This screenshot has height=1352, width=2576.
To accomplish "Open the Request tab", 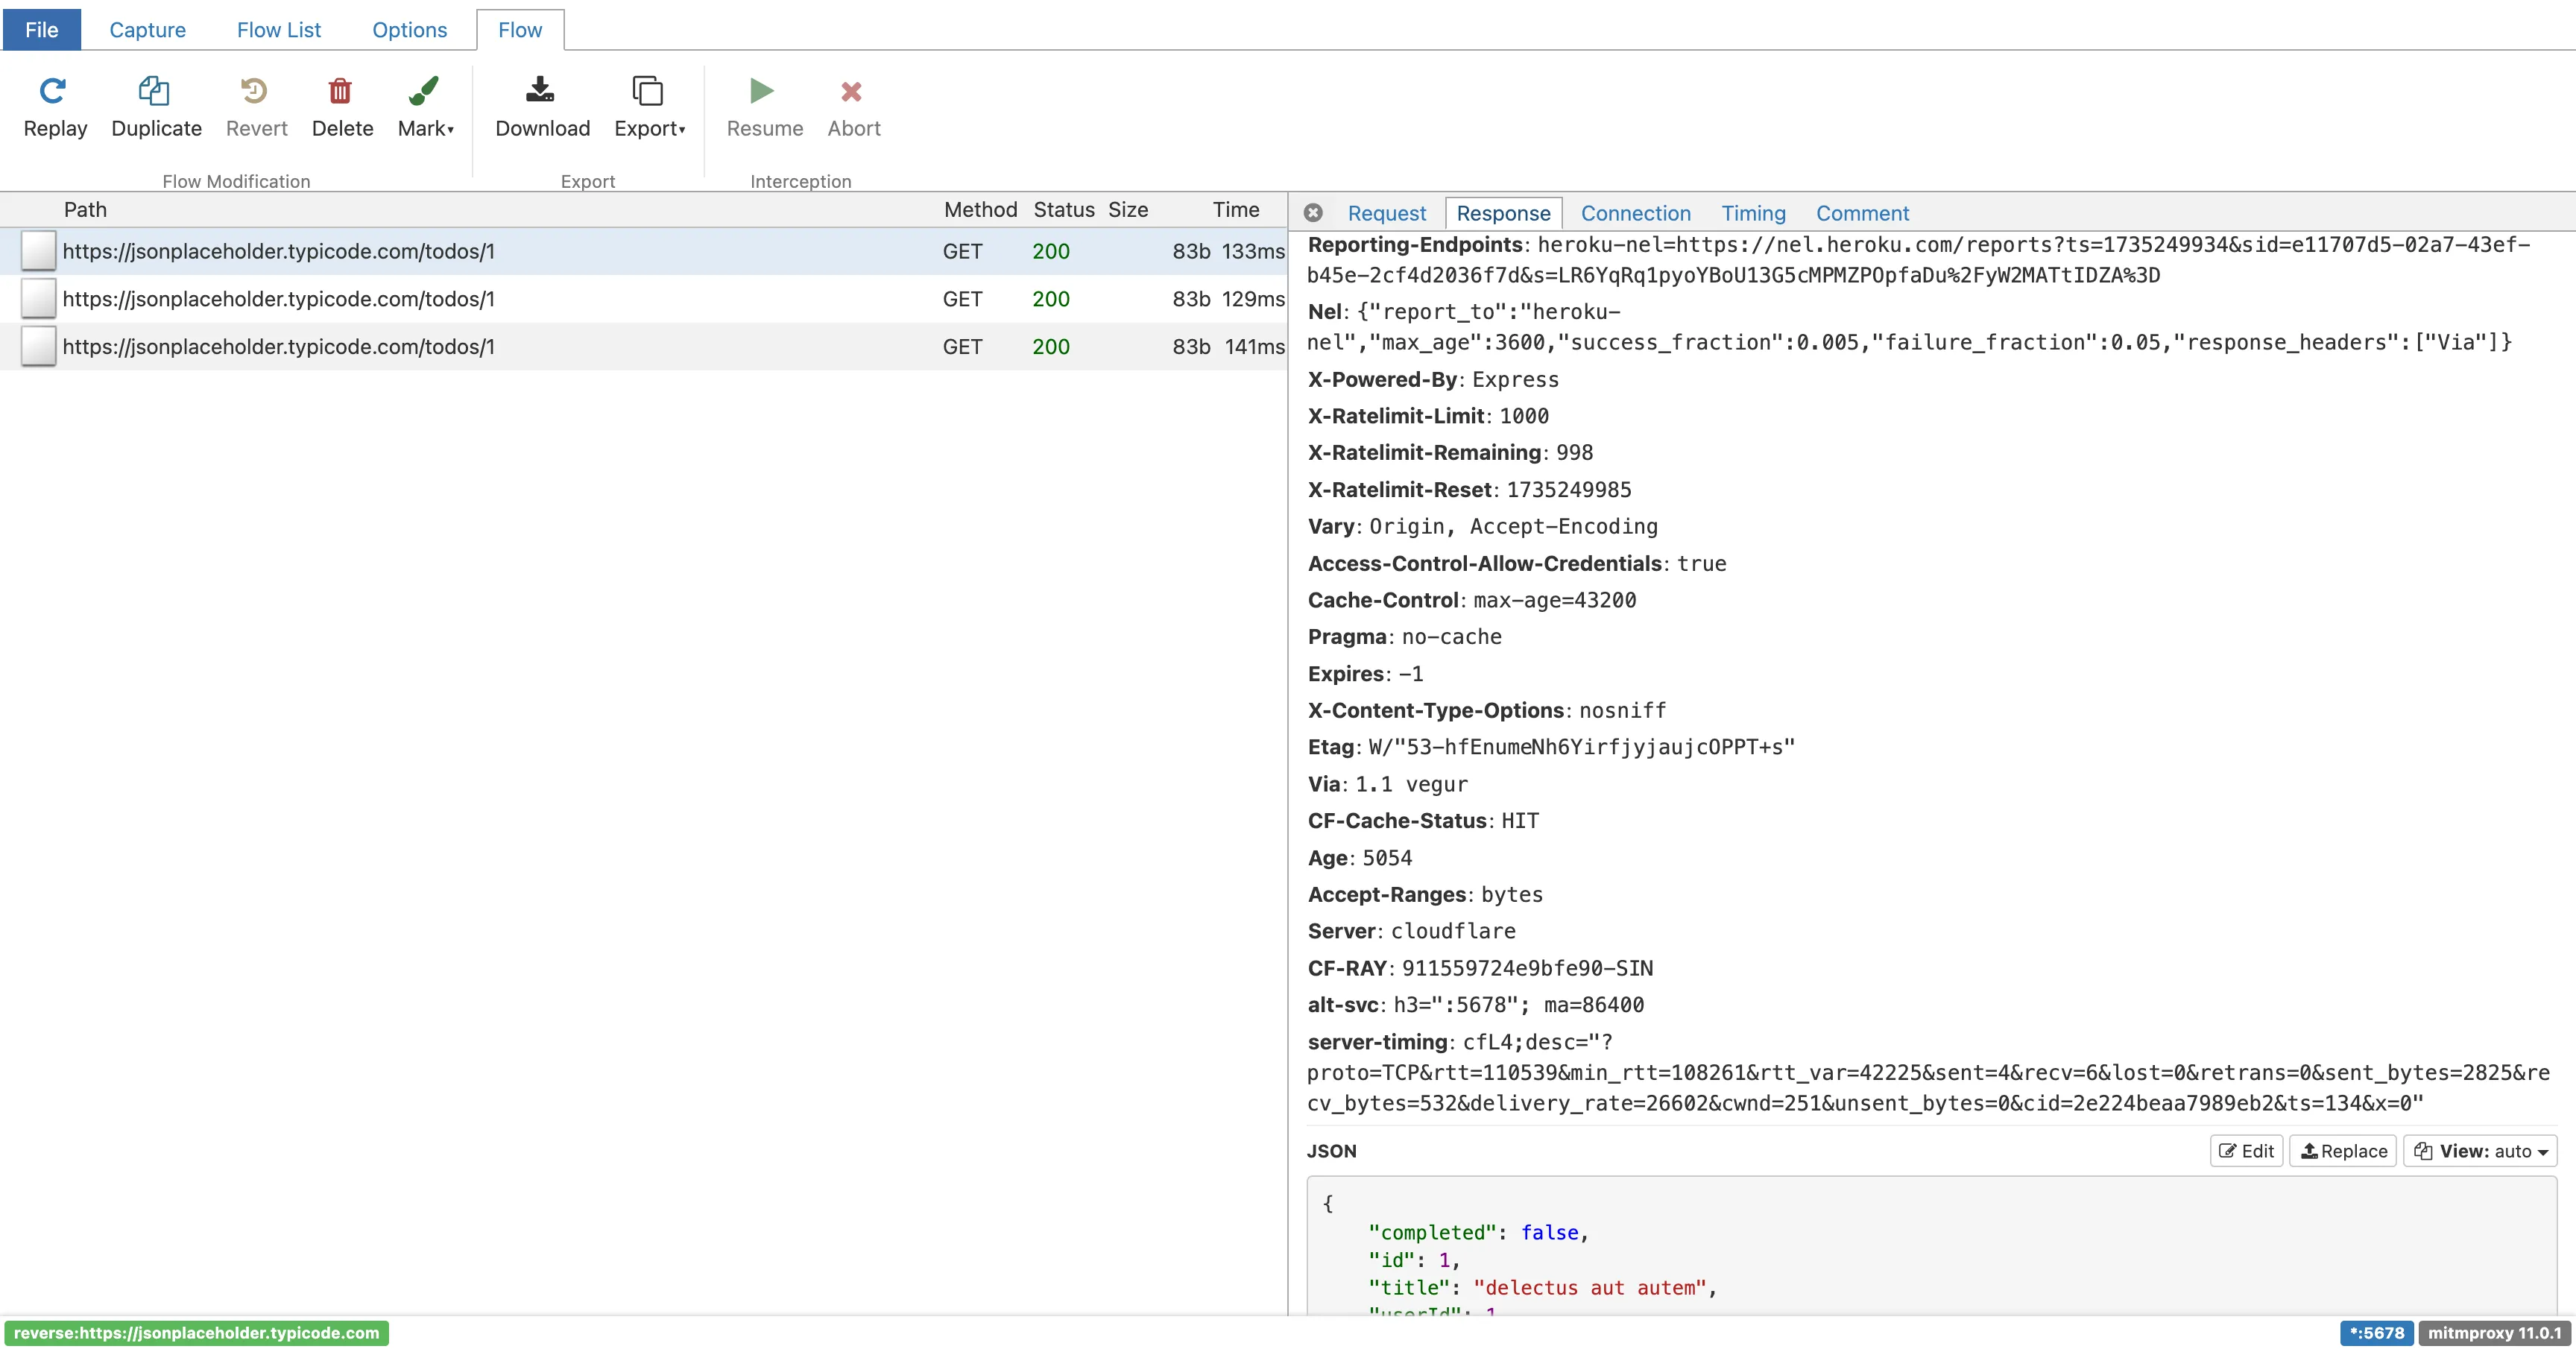I will coord(1386,213).
